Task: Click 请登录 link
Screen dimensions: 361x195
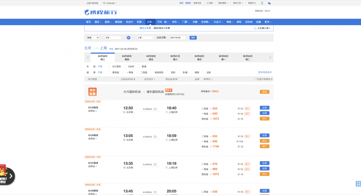Action: point(188,3)
